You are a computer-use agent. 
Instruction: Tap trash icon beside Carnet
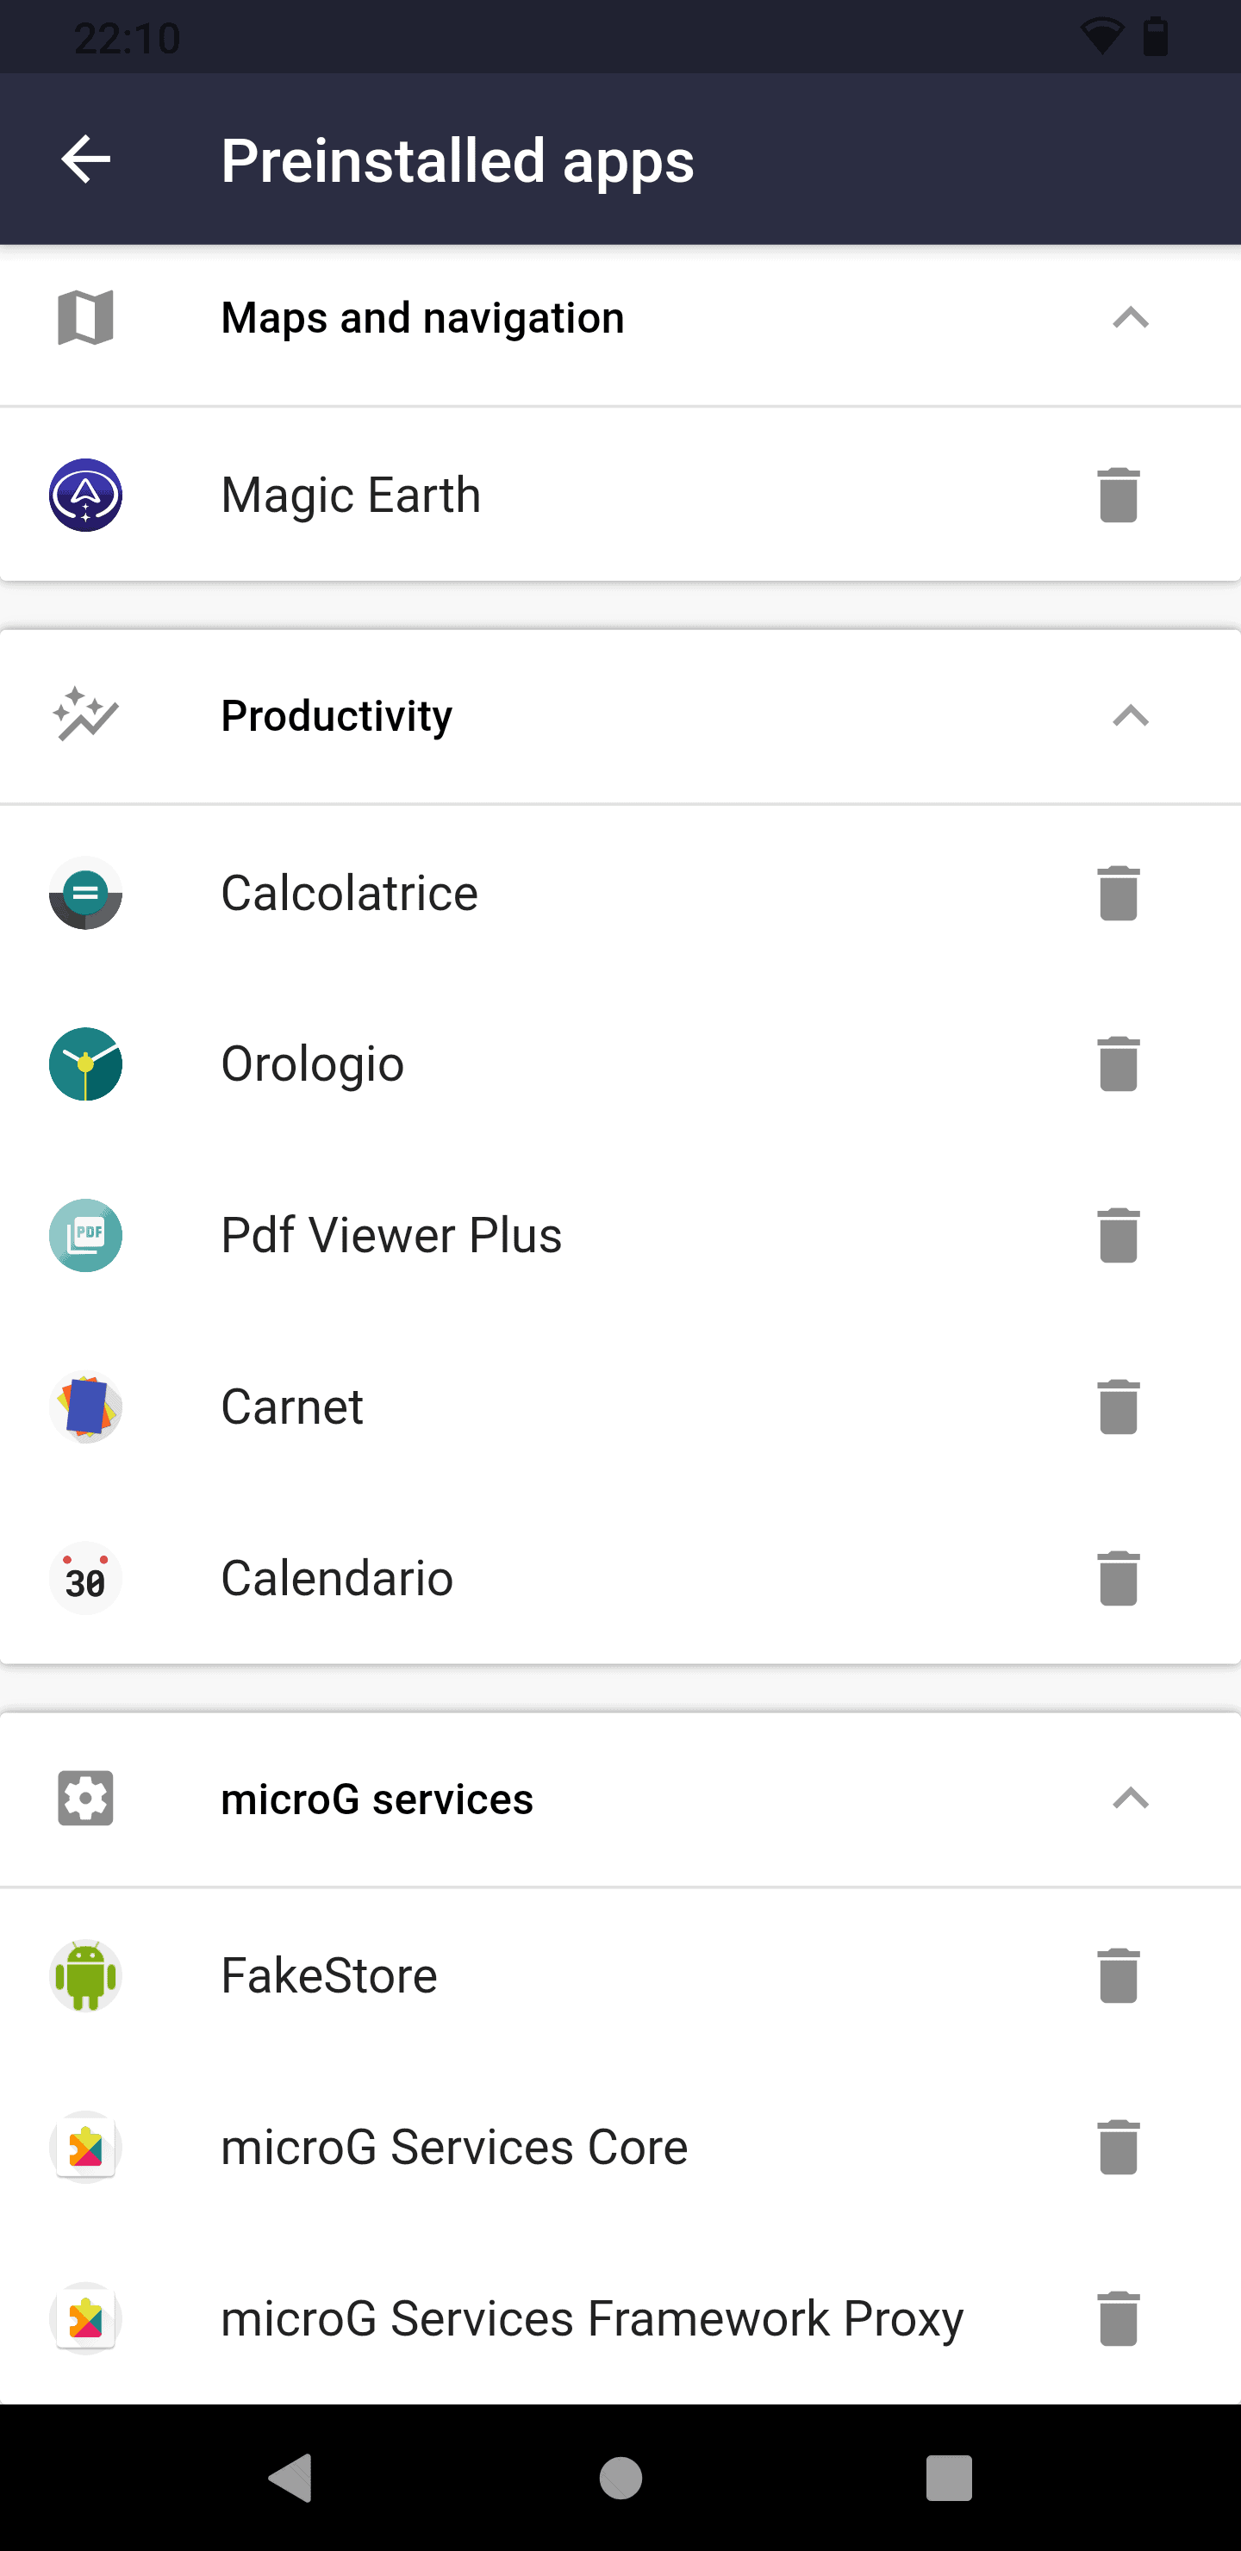pyautogui.click(x=1118, y=1406)
